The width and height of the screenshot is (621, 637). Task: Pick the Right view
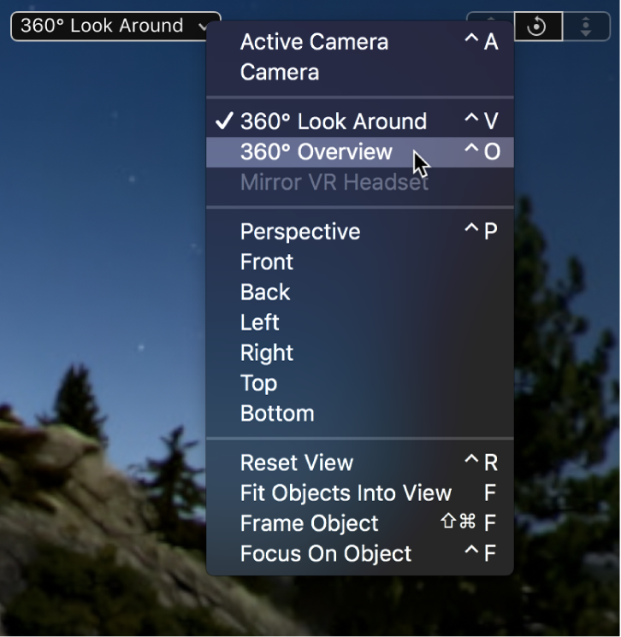[x=267, y=353]
